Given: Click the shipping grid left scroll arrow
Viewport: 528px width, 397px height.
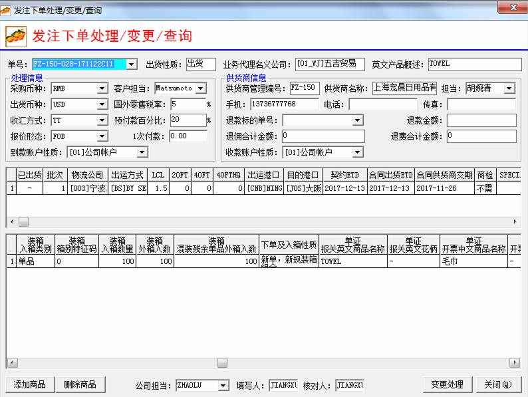Looking at the screenshot, I should [12, 221].
